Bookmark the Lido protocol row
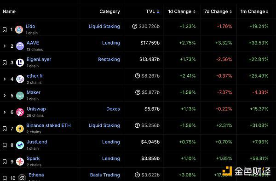276x181 pixels. click(5, 29)
